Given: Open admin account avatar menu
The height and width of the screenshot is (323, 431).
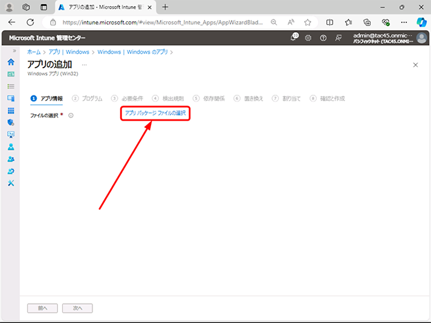Looking at the screenshot, I should pos(422,38).
